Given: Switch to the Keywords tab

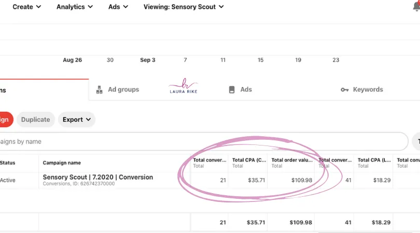Looking at the screenshot, I should coord(368,90).
